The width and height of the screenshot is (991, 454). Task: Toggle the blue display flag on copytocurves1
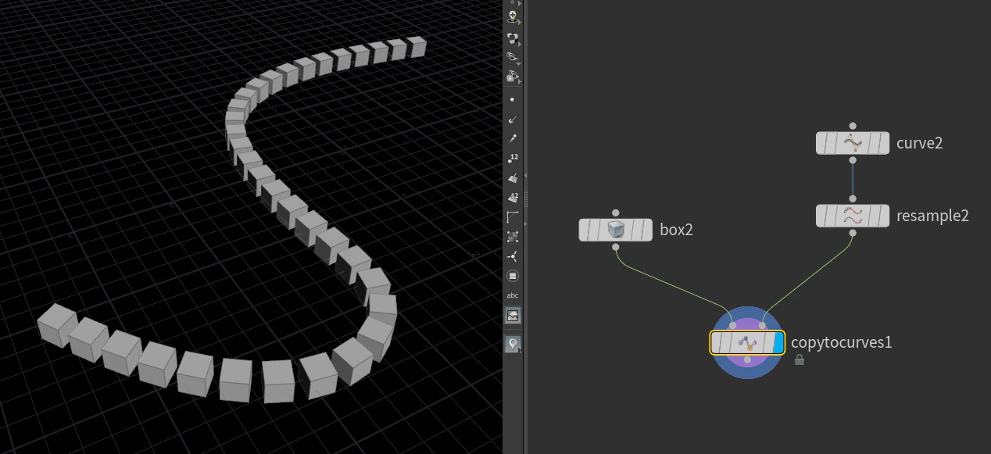pyautogui.click(x=778, y=342)
